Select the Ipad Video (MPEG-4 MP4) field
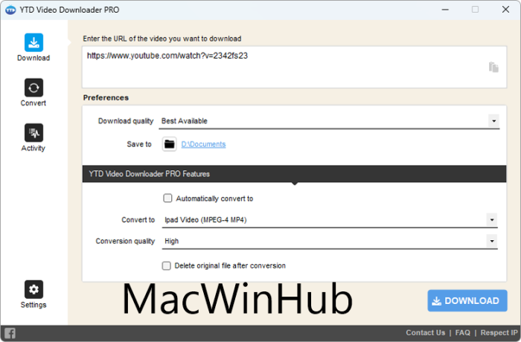 click(329, 220)
